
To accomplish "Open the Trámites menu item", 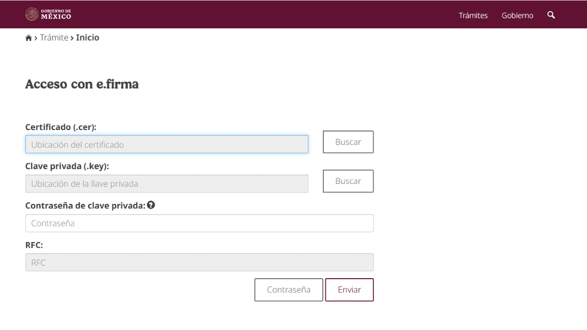I will (x=473, y=15).
